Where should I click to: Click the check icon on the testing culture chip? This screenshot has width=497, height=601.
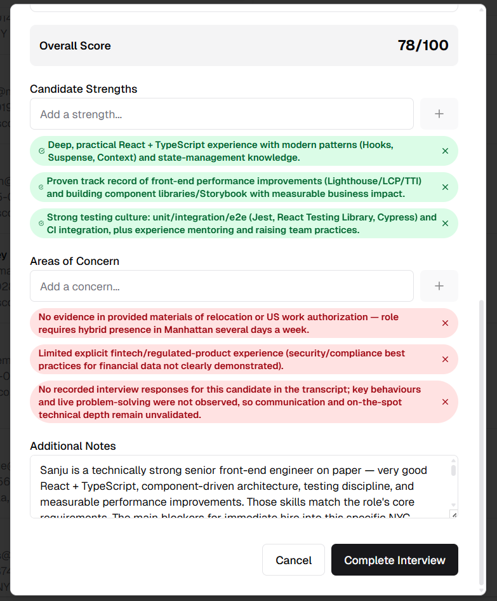(42, 224)
